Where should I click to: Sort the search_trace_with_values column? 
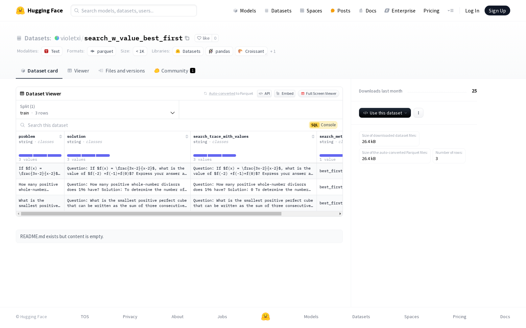click(x=313, y=136)
